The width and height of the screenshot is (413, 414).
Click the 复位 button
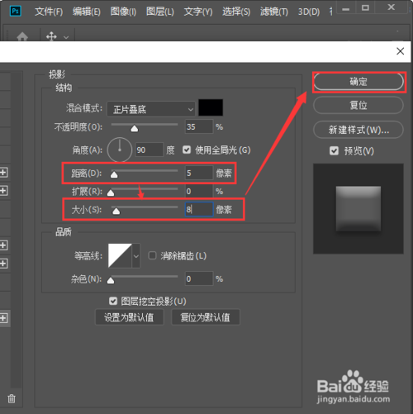click(358, 105)
